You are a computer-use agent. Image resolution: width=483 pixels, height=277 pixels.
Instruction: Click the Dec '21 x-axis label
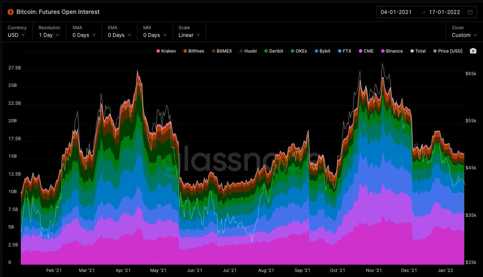coord(409,271)
